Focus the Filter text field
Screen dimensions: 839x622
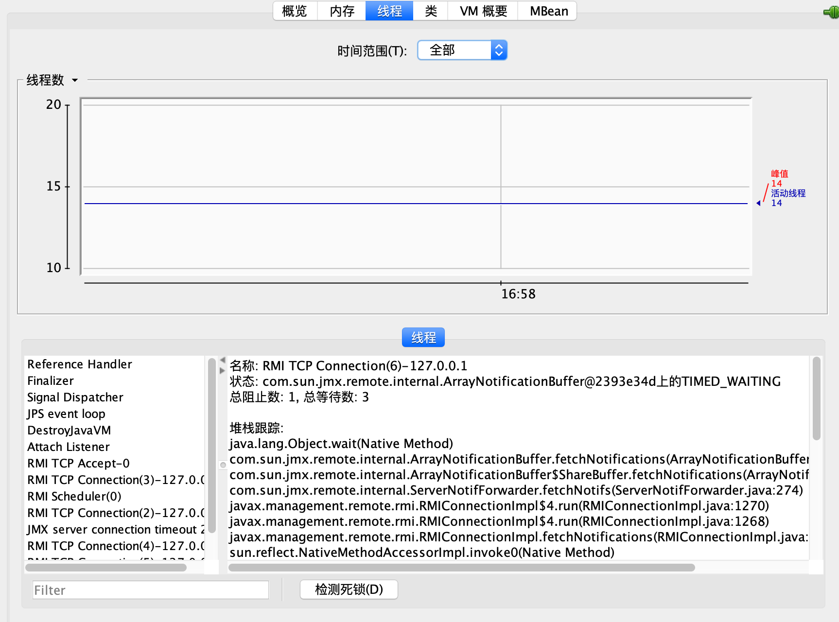click(x=150, y=590)
